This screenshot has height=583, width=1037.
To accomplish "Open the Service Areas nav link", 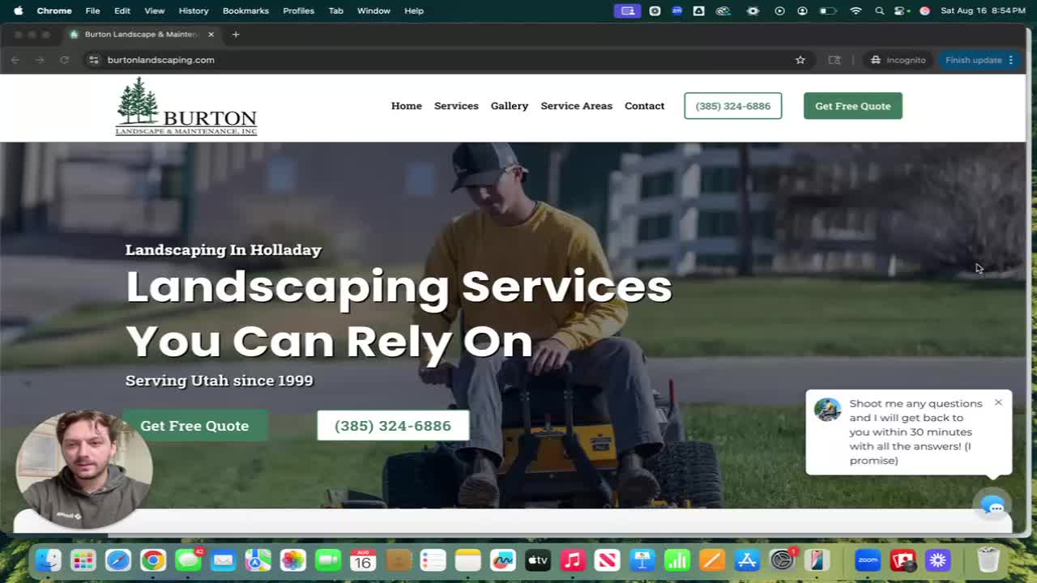I will point(577,106).
